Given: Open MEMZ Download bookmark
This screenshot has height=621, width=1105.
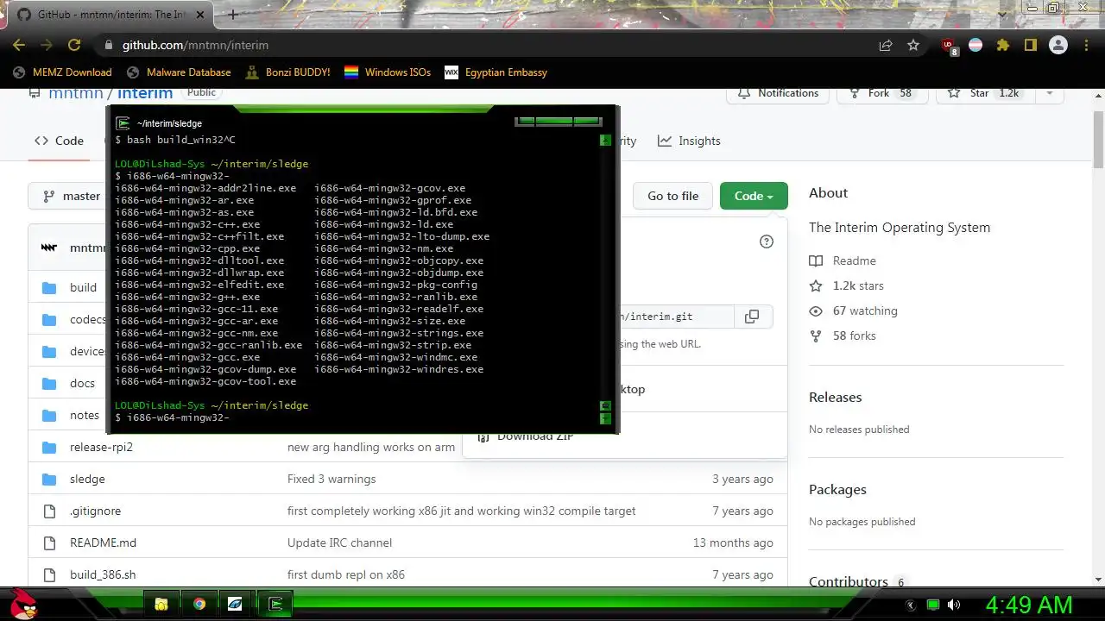Looking at the screenshot, I should click(x=63, y=72).
